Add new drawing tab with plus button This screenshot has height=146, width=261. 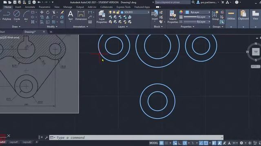51,32
